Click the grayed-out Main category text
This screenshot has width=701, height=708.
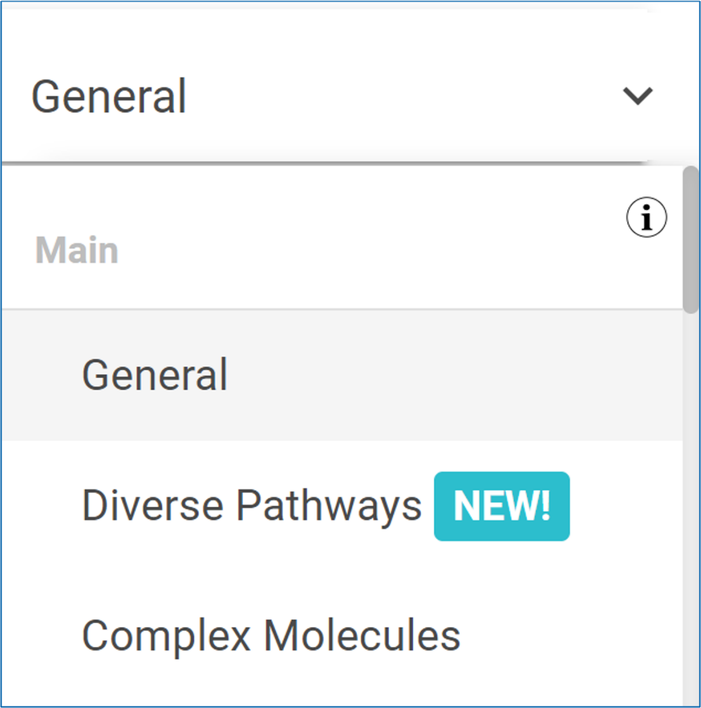77,251
